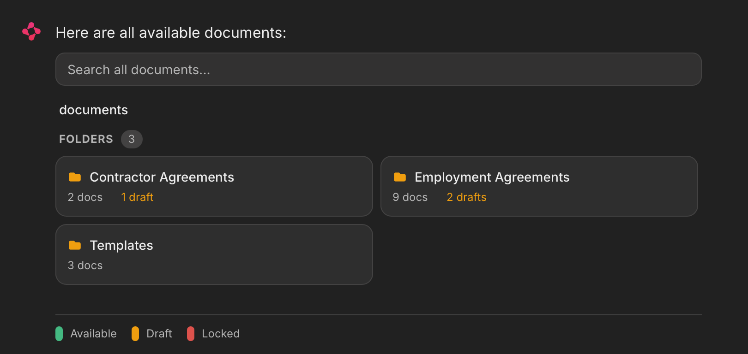Click the orange Draft status indicator
This screenshot has width=748, height=354.
coord(135,333)
